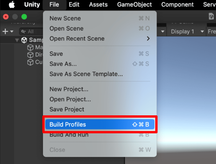Click the third GameObject cube icon in hierarchy

(x=30, y=62)
